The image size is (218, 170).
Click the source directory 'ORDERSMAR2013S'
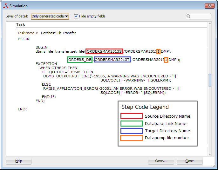pos(104,51)
